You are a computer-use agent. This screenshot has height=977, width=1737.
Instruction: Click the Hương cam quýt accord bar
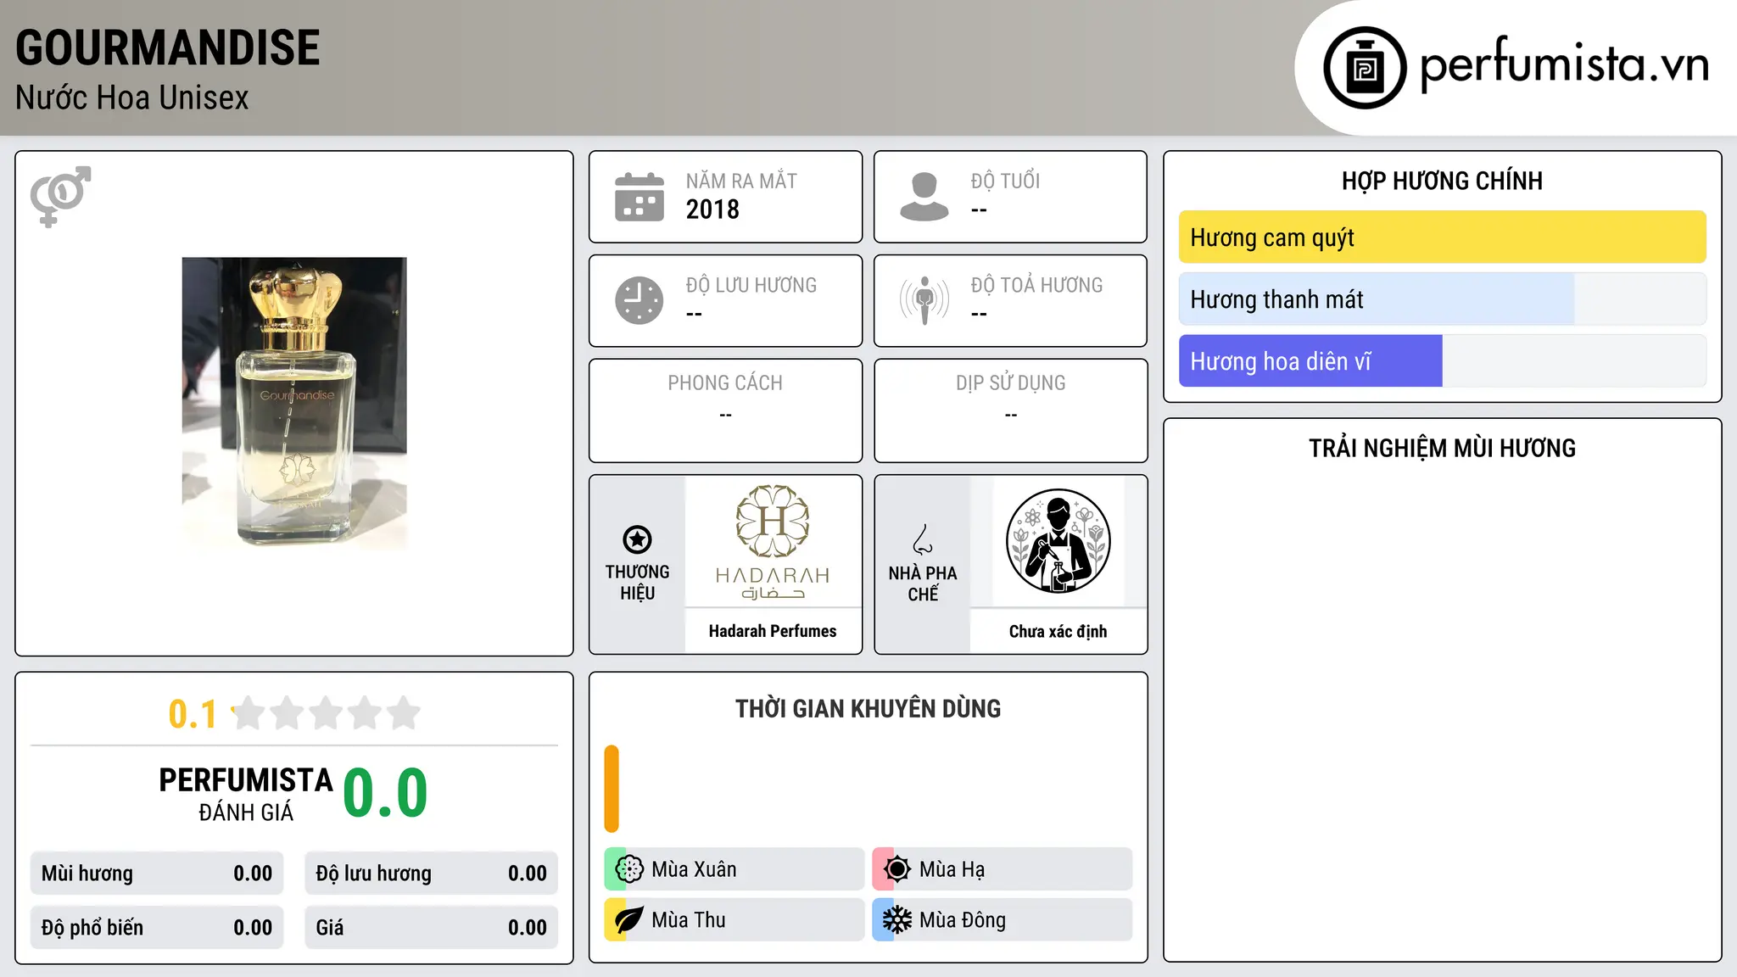coord(1442,237)
